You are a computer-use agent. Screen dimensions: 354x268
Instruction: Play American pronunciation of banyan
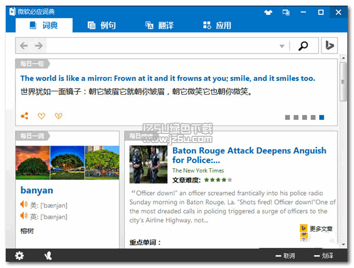[x=24, y=205]
